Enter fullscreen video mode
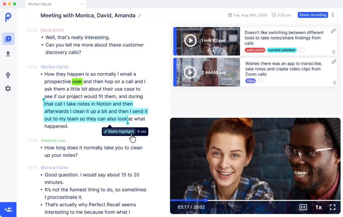The image size is (343, 217). 332,207
